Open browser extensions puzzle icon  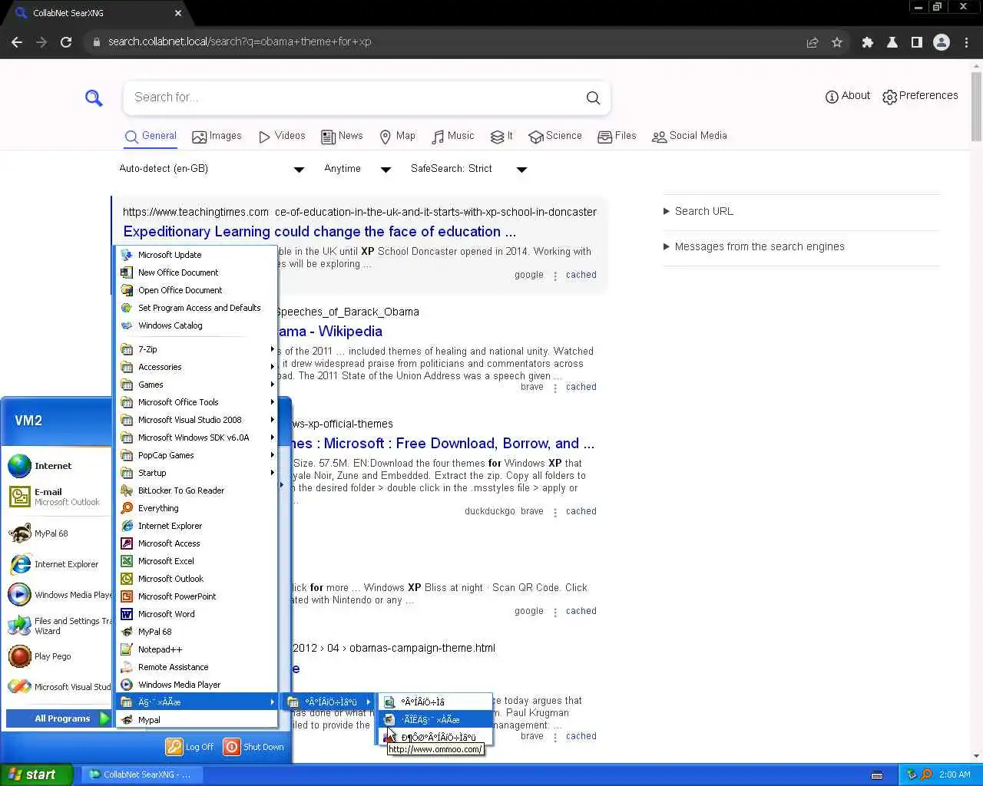click(868, 42)
